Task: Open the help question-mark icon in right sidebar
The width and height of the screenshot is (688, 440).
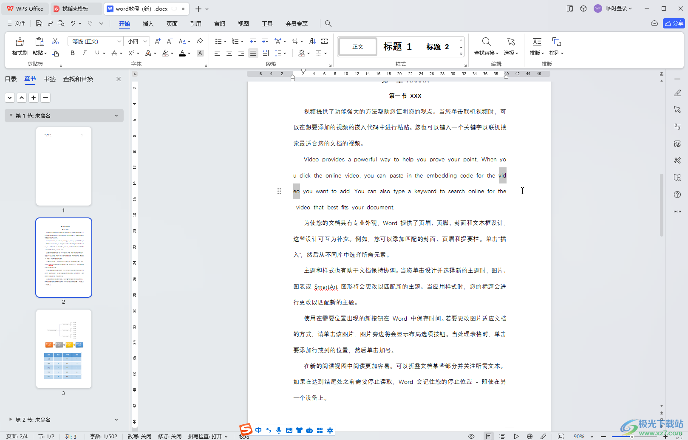Action: (x=677, y=195)
